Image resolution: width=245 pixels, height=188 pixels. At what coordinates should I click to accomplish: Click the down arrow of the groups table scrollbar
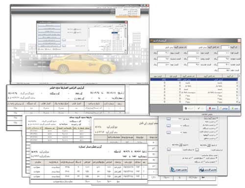[239, 102]
